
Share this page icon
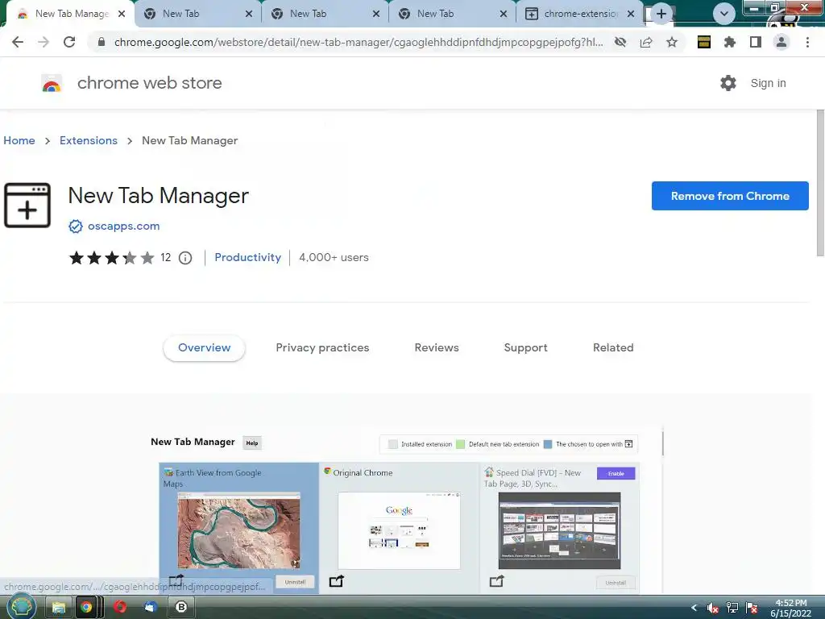click(646, 42)
